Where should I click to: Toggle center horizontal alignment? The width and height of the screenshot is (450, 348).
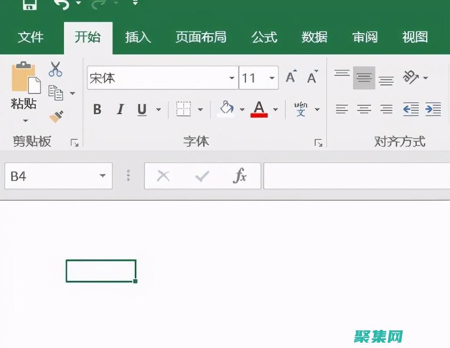pyautogui.click(x=364, y=109)
